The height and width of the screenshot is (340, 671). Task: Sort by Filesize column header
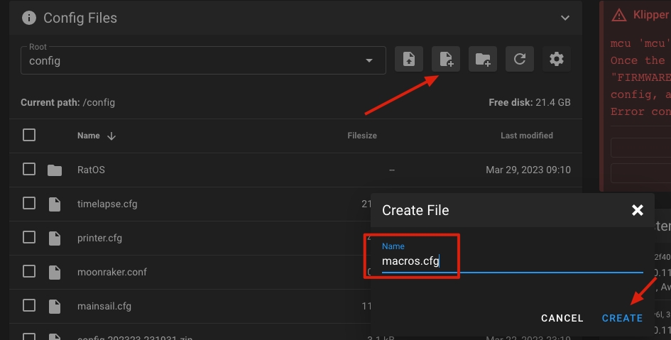362,136
